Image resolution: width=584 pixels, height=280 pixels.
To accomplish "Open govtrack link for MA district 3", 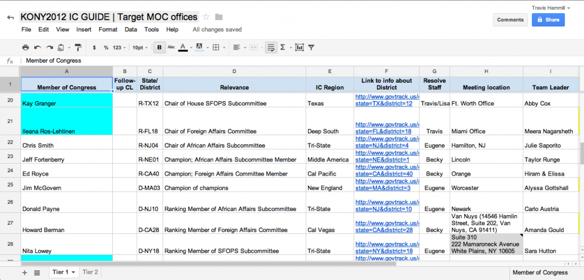I will tap(387, 184).
